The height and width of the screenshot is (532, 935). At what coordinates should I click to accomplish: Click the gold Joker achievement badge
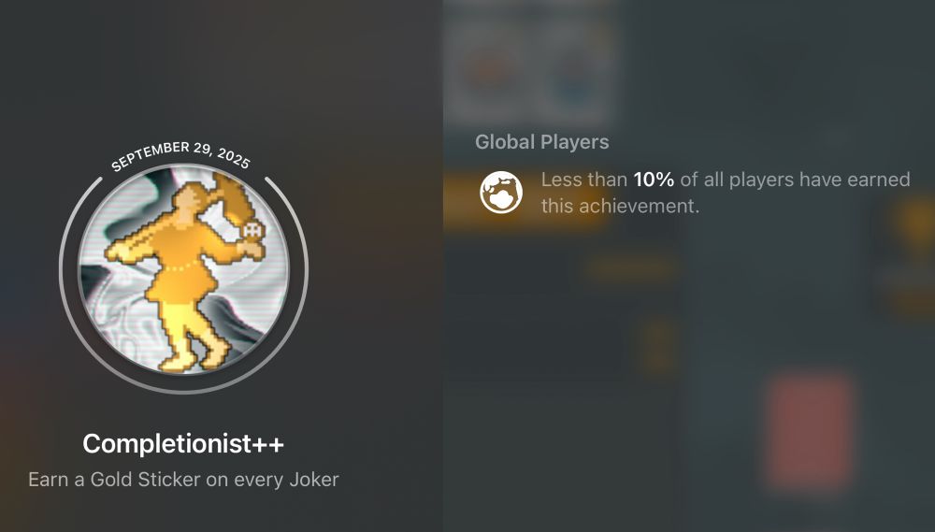(183, 269)
